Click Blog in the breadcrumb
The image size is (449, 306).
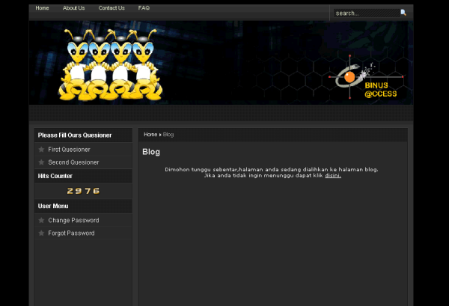[x=168, y=135]
